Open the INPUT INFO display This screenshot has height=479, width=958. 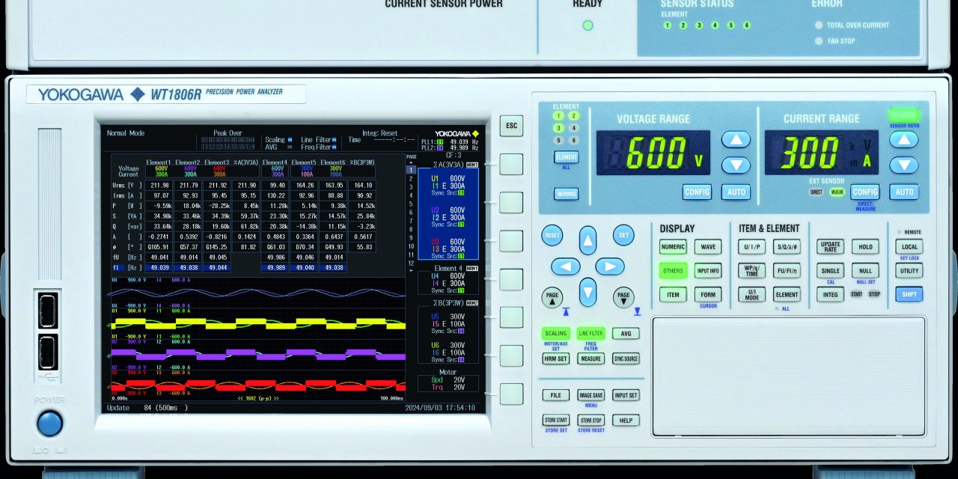coord(707,270)
